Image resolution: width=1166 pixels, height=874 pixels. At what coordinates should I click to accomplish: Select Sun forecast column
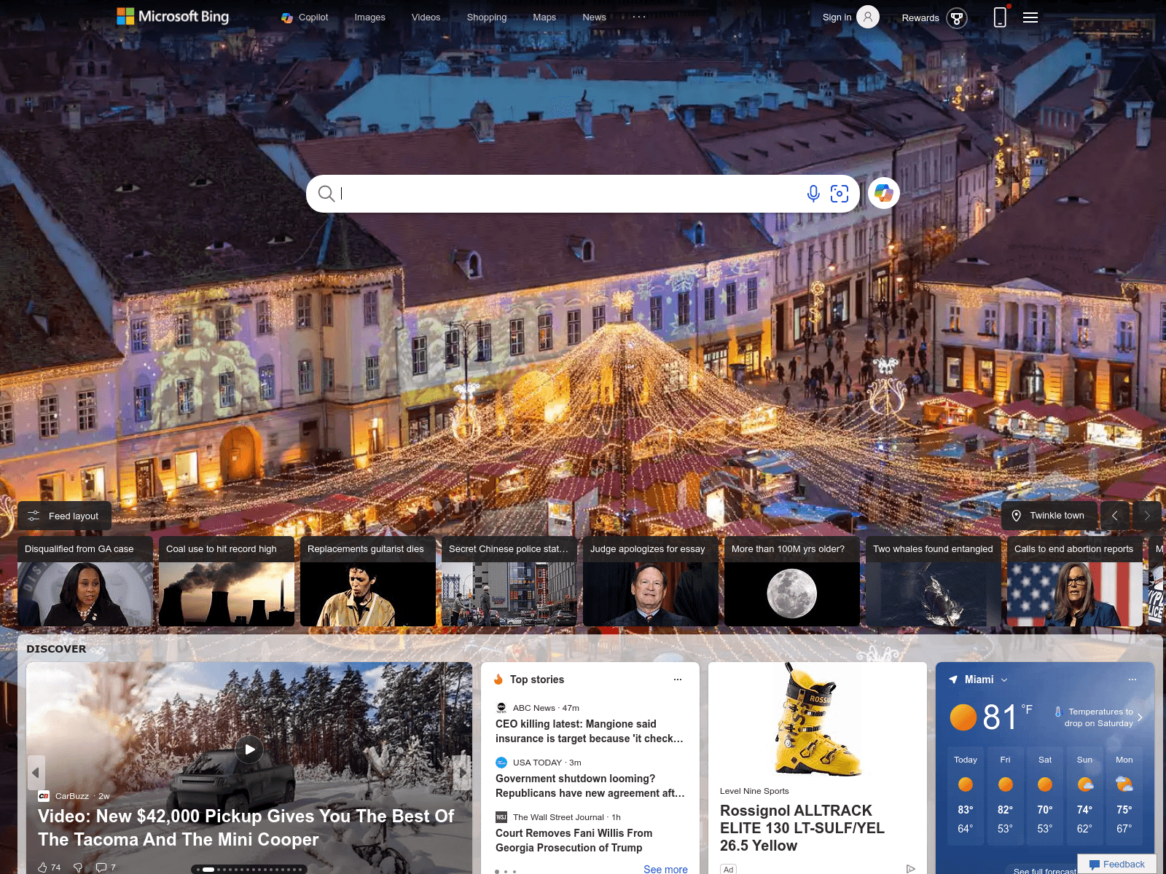[1084, 795]
